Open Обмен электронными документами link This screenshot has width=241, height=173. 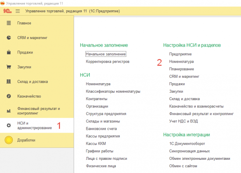(x=200, y=159)
